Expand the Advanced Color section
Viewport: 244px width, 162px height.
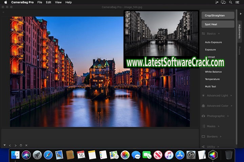[x=217, y=106]
